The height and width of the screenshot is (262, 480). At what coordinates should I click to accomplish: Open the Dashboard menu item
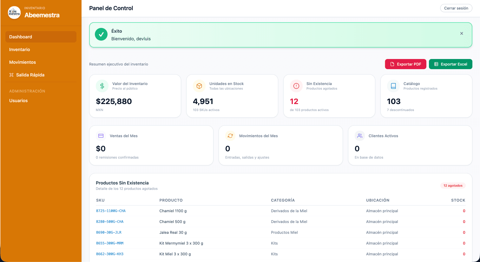point(41,37)
